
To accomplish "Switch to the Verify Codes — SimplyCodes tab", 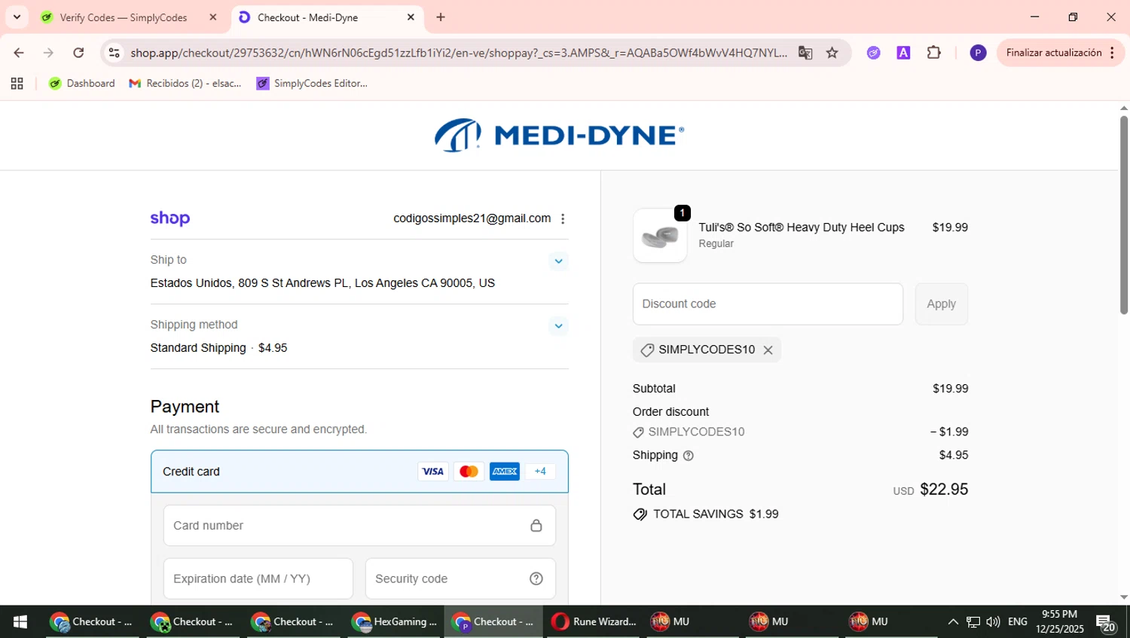I will tap(124, 17).
